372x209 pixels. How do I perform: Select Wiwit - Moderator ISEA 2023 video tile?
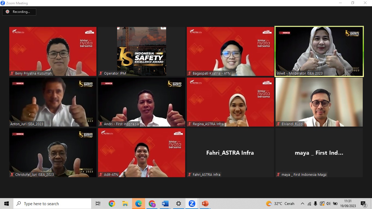[x=319, y=51]
